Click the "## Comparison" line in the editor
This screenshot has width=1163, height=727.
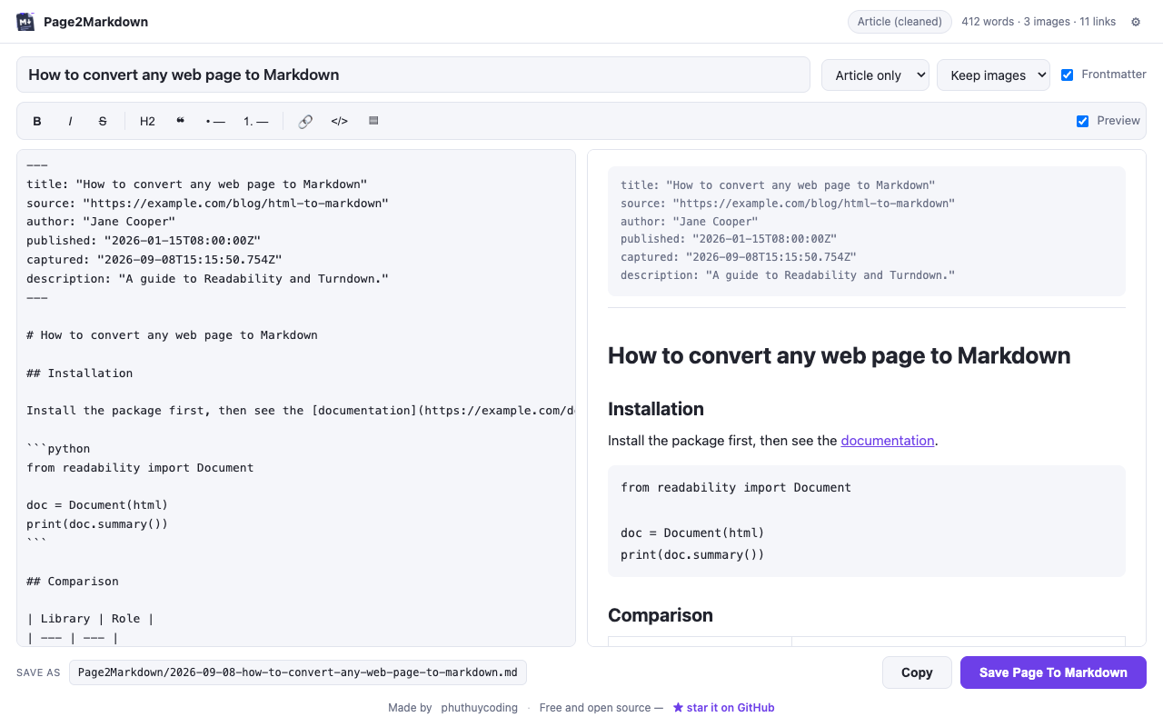(x=73, y=582)
